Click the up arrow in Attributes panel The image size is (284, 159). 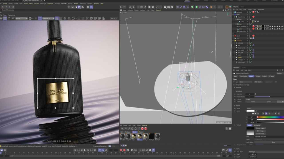pos(282,70)
